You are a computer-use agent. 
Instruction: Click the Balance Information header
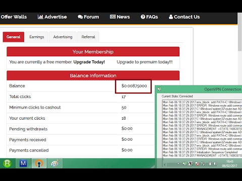93,75
